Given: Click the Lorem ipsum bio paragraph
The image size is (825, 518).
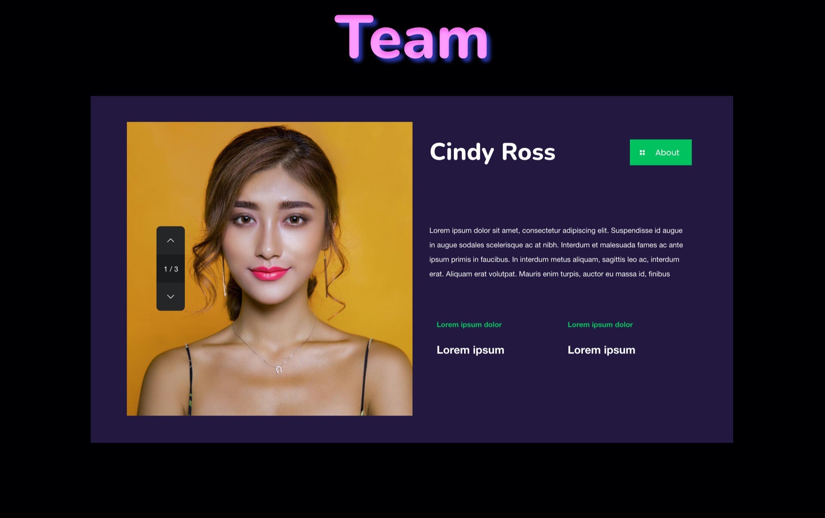Looking at the screenshot, I should pyautogui.click(x=556, y=252).
